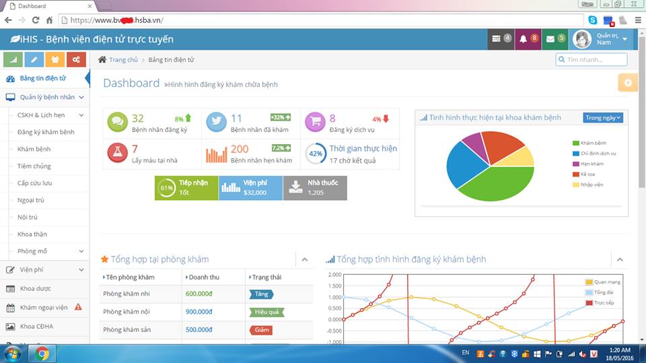Collapse the Tổng hợp tại phòng khám panel
The height and width of the screenshot is (363, 646).
point(304,259)
